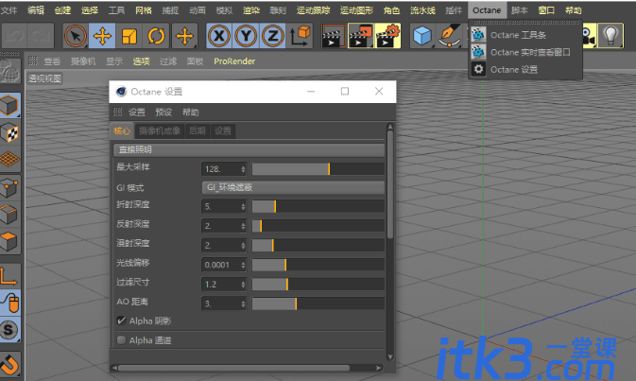
Task: Open Octane 实时查看窗口 menu entry
Action: tap(525, 52)
